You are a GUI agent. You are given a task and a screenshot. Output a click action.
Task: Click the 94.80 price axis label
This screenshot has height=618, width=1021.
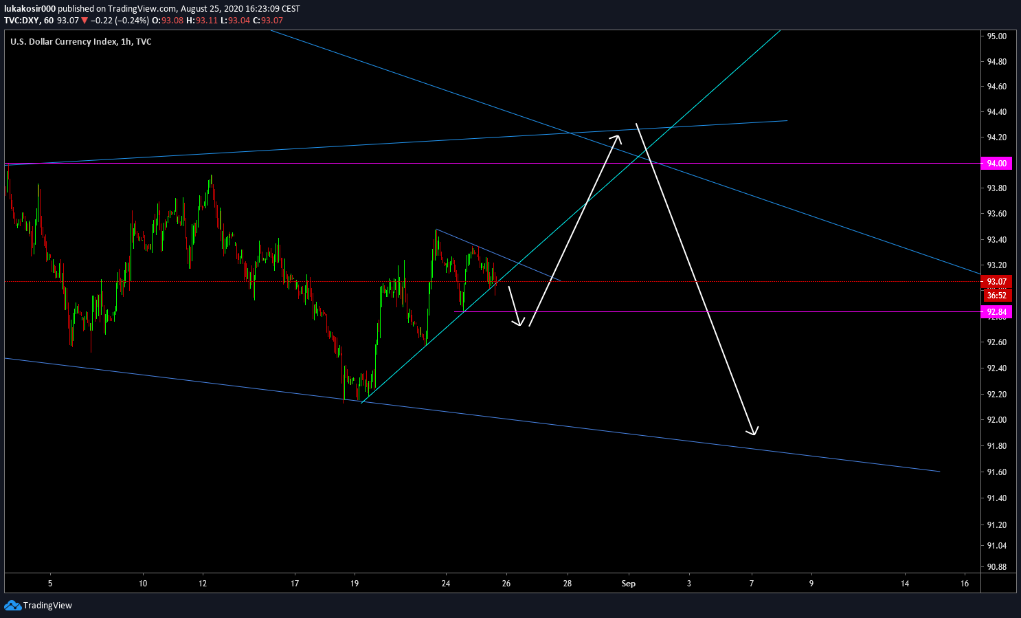pos(997,62)
